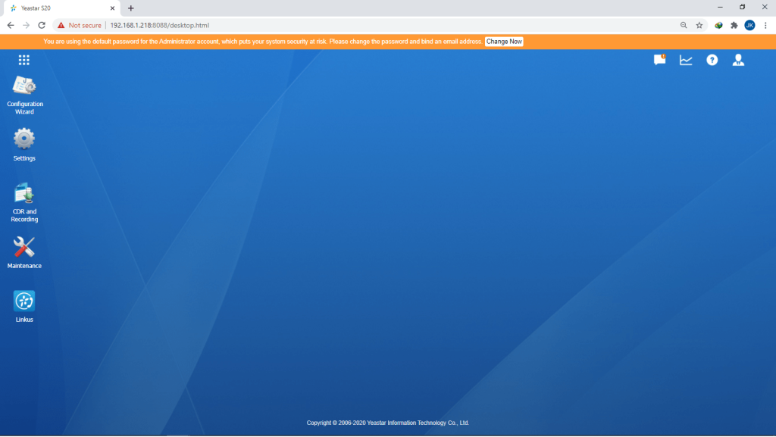
Task: Launch the Configuration Wizard
Action: coord(24,95)
